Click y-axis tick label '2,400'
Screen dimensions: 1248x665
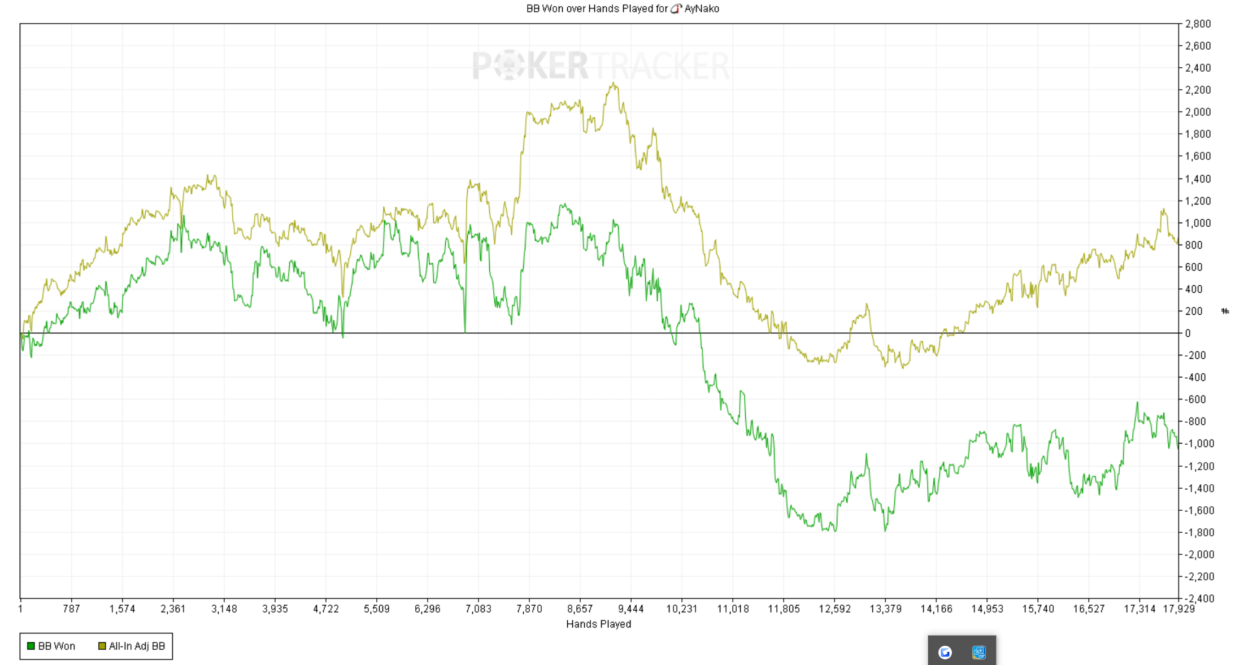click(1198, 68)
